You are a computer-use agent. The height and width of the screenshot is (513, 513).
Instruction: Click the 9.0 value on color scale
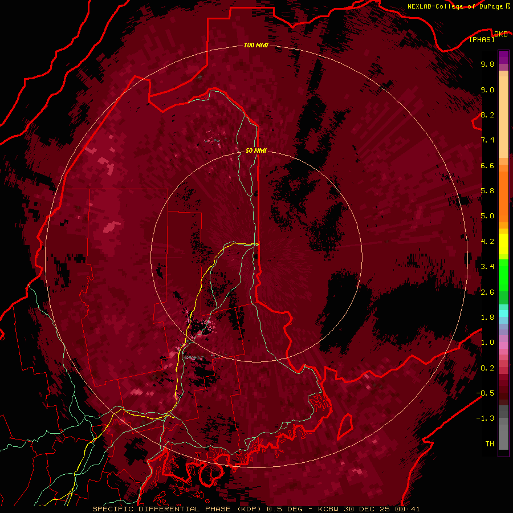487,89
